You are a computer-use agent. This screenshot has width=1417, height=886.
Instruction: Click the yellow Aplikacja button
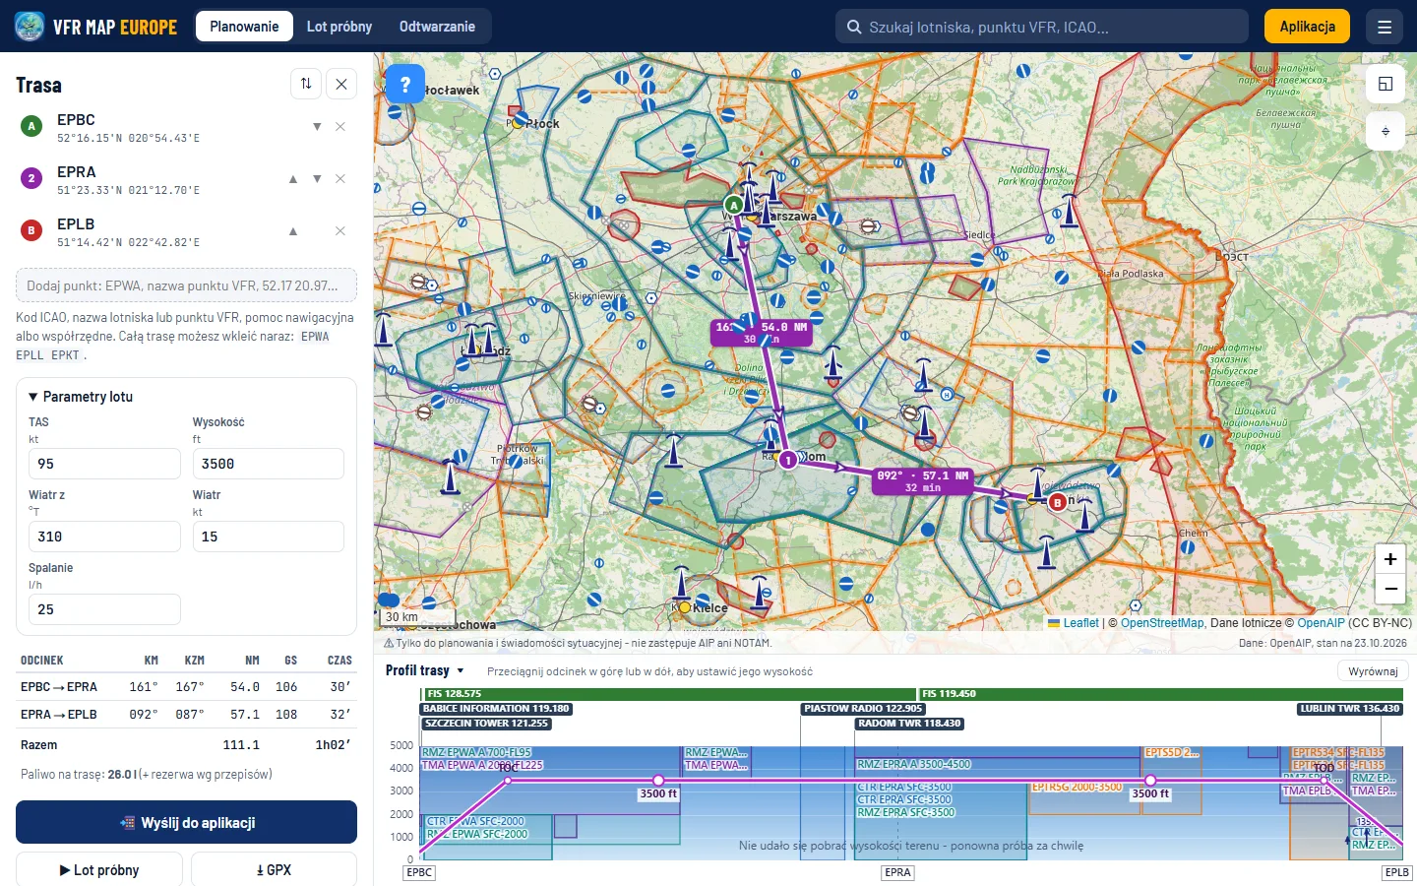[x=1307, y=27]
